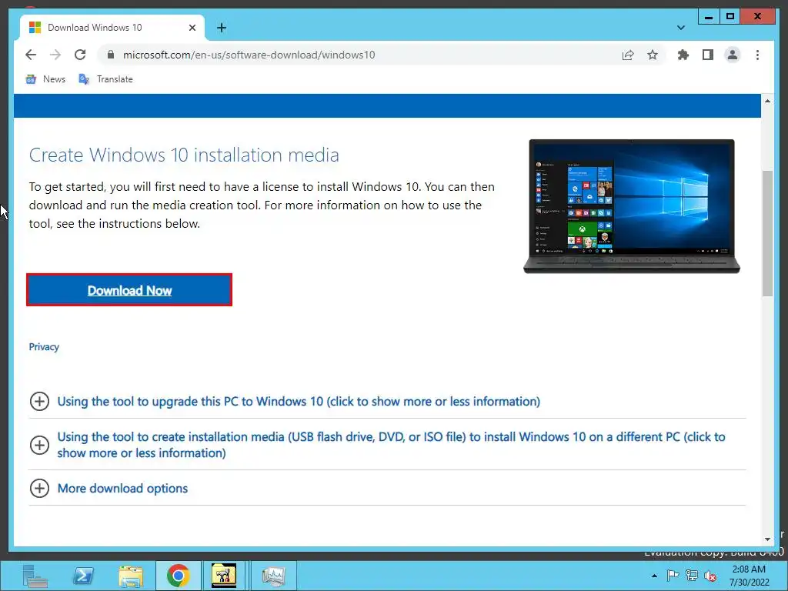Expand the plus icon for create installation media
Screen dimensions: 788x591
click(40, 445)
